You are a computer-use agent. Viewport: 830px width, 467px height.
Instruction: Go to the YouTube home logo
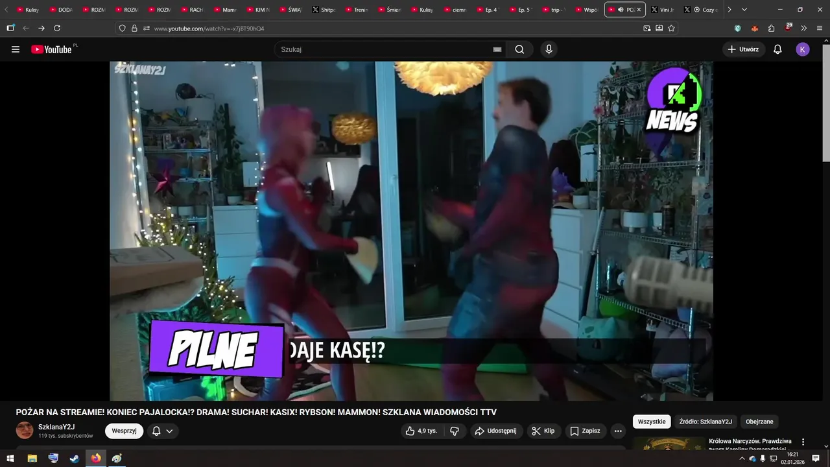click(52, 49)
